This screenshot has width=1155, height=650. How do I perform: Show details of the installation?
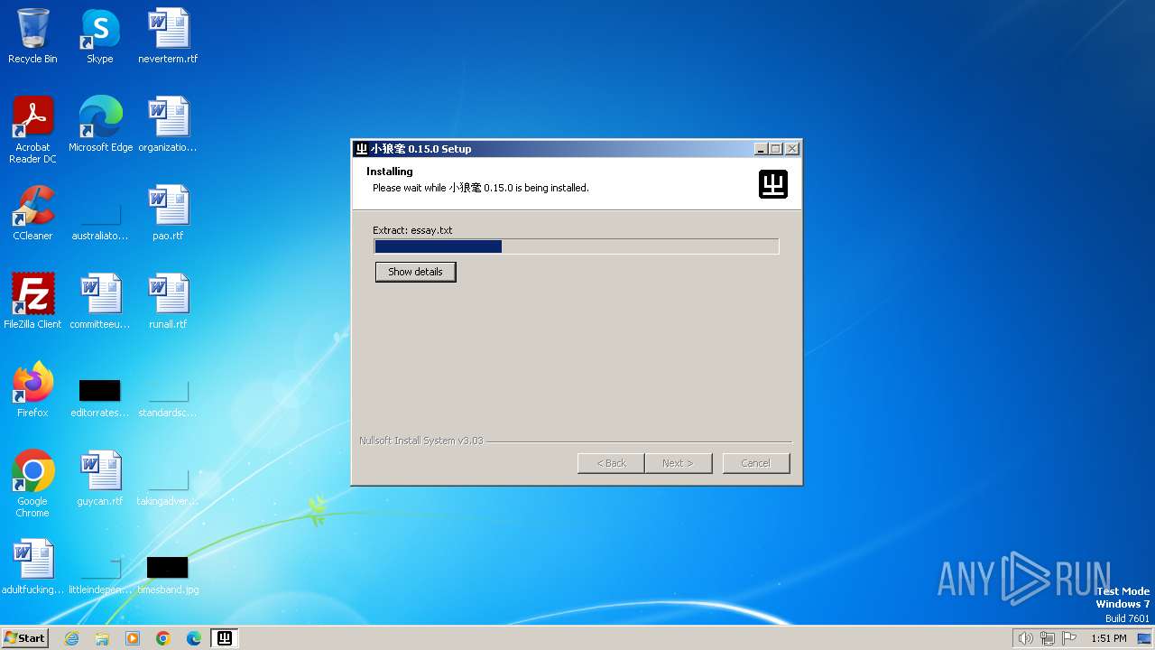click(416, 272)
